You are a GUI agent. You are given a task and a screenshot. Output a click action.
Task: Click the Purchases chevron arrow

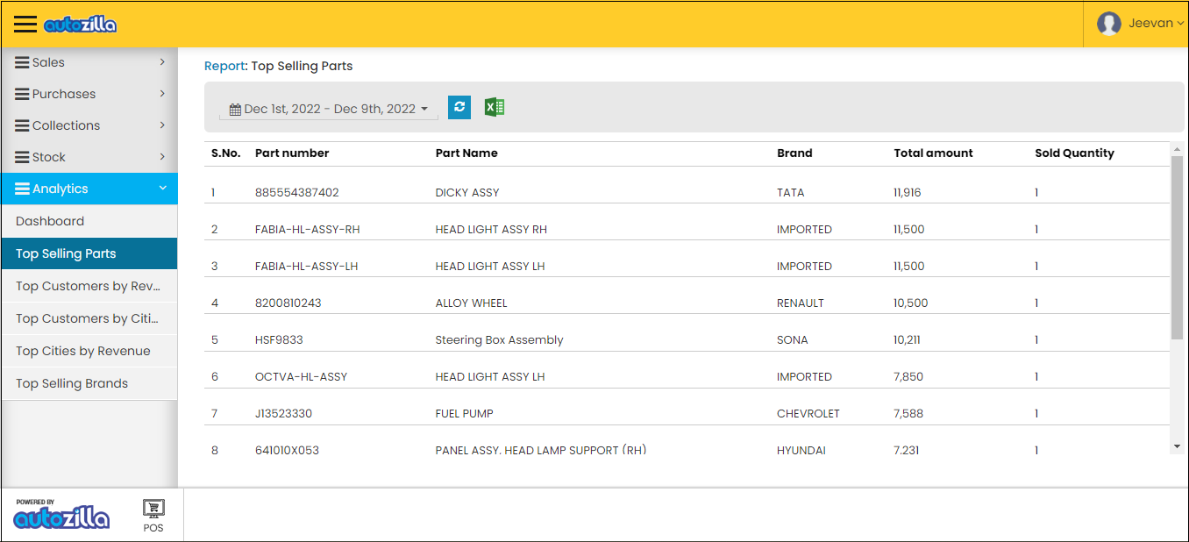(162, 94)
